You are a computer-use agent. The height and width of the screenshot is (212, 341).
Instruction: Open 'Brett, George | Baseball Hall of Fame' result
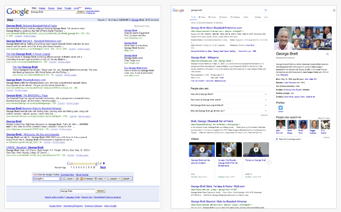212,121
